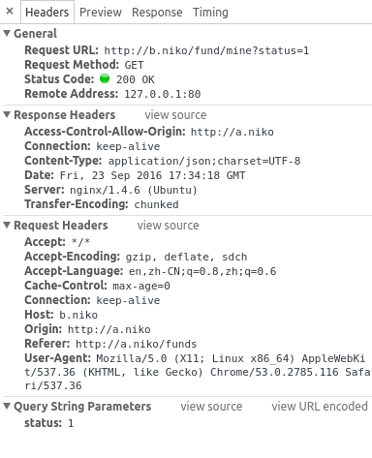
Task: View source of Request Headers
Action: 168,226
